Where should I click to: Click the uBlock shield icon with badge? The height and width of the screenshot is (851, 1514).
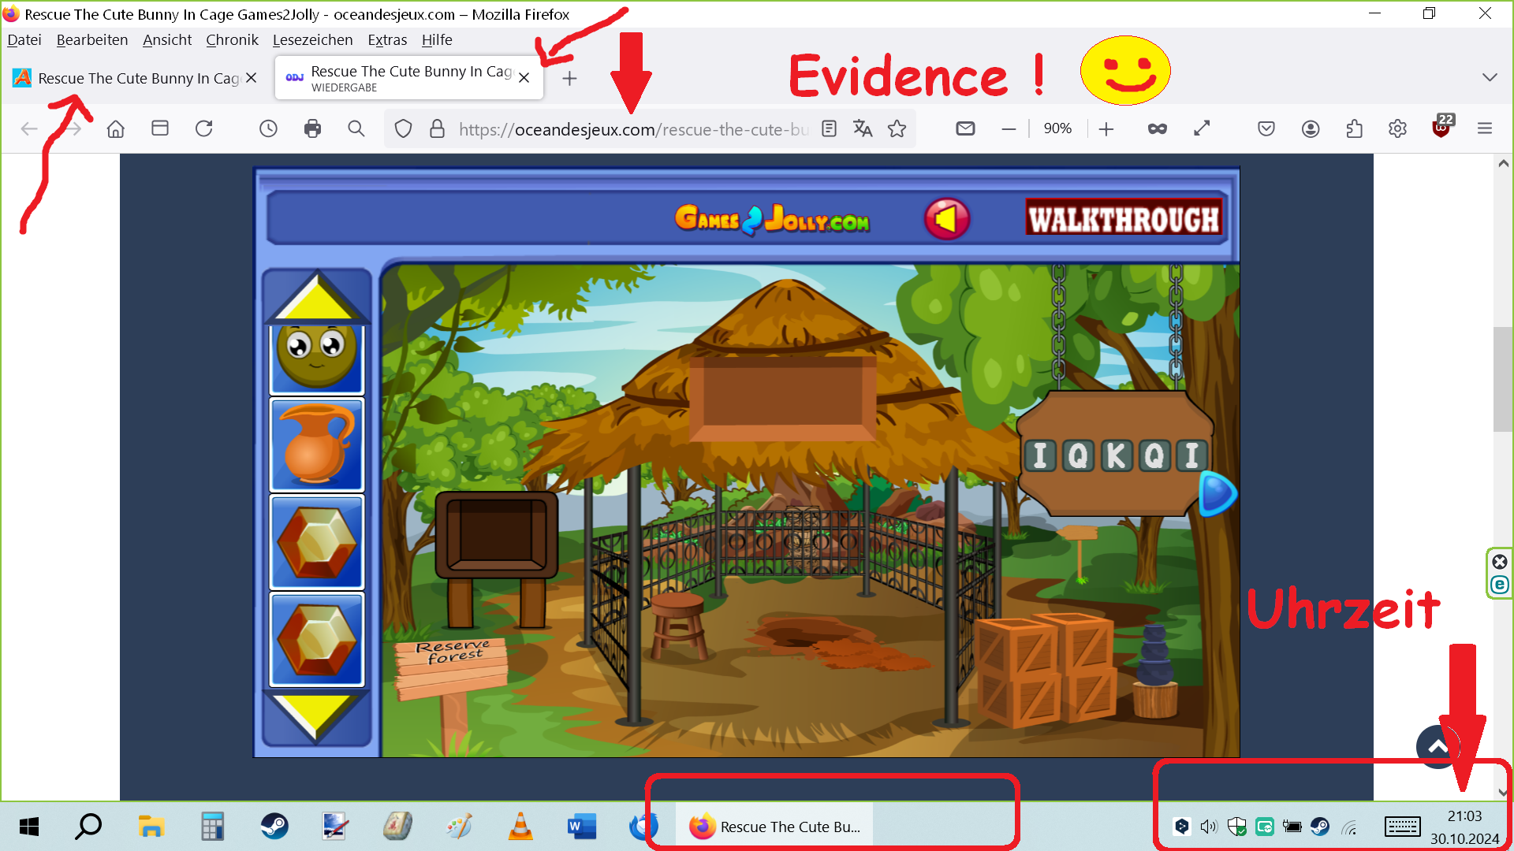point(1441,128)
